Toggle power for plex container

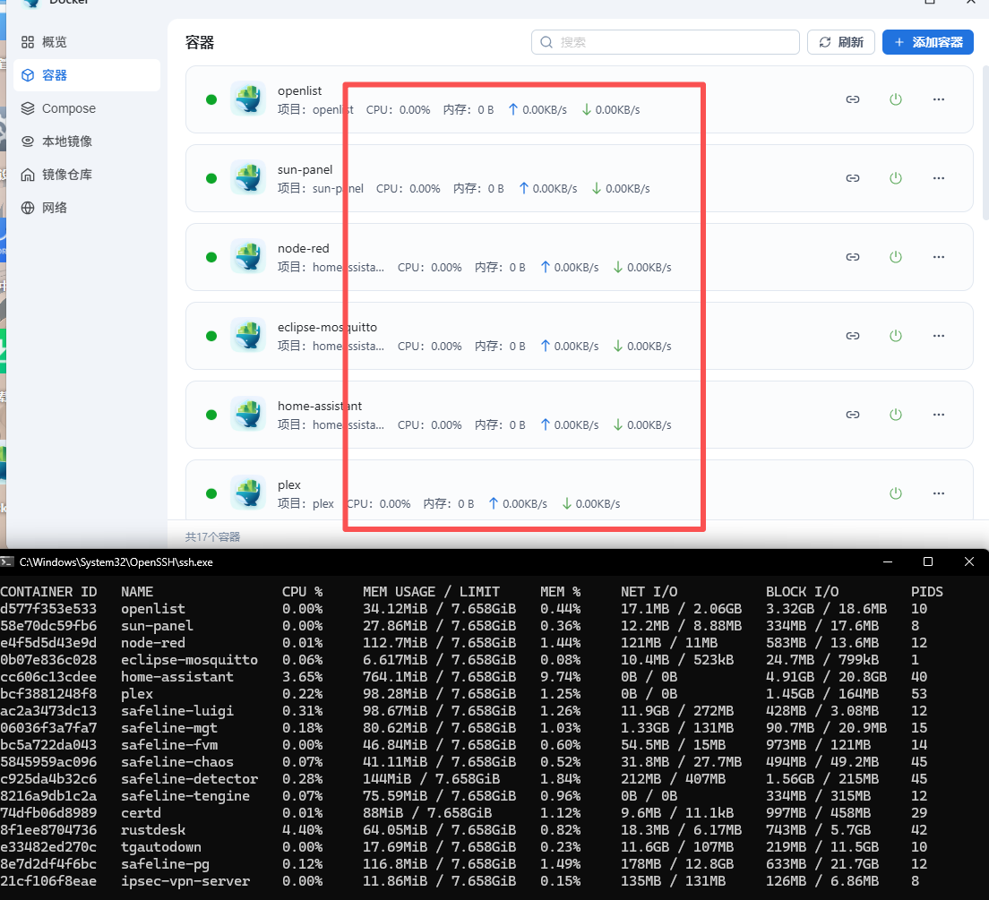pos(896,493)
